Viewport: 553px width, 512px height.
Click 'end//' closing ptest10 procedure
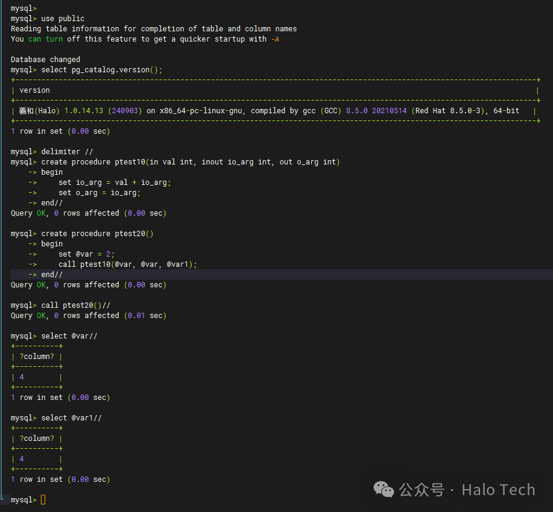(52, 203)
